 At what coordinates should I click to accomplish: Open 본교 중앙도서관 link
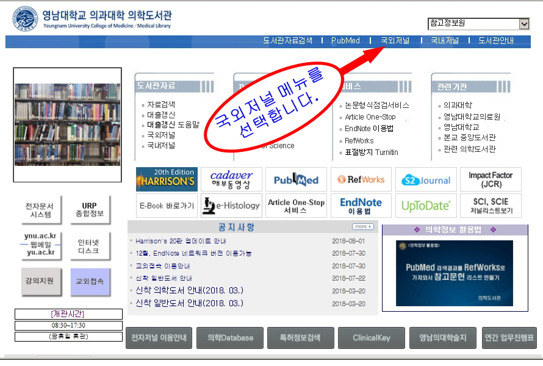tap(470, 137)
